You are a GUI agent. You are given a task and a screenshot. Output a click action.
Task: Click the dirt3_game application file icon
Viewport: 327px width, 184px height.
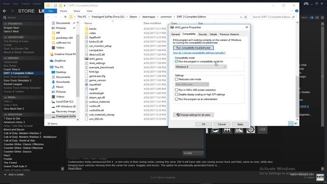coord(86,59)
